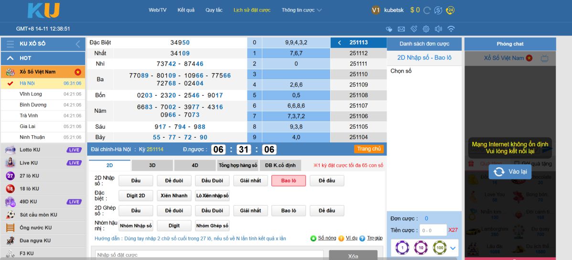Image resolution: width=572 pixels, height=260 pixels.
Task: Select the Bao lô option under 2D Nhập số
Action: coord(289,181)
